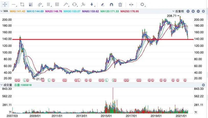208x118 pixels.
Task: Click the MA120:171.33 legend value
Action: [110, 11]
